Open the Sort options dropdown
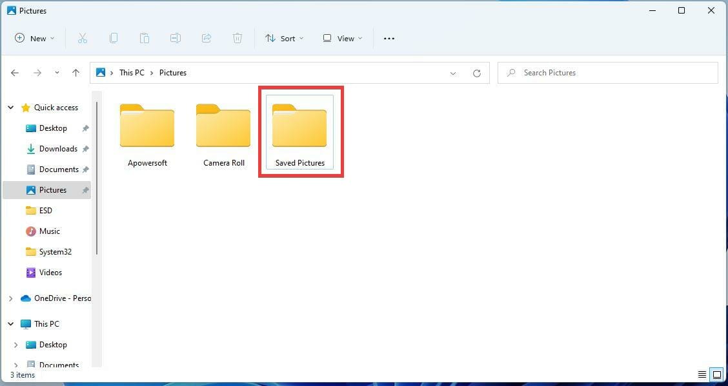Image resolution: width=728 pixels, height=386 pixels. 284,38
